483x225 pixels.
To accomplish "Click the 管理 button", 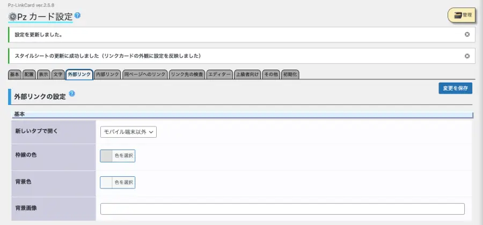I will [x=463, y=15].
